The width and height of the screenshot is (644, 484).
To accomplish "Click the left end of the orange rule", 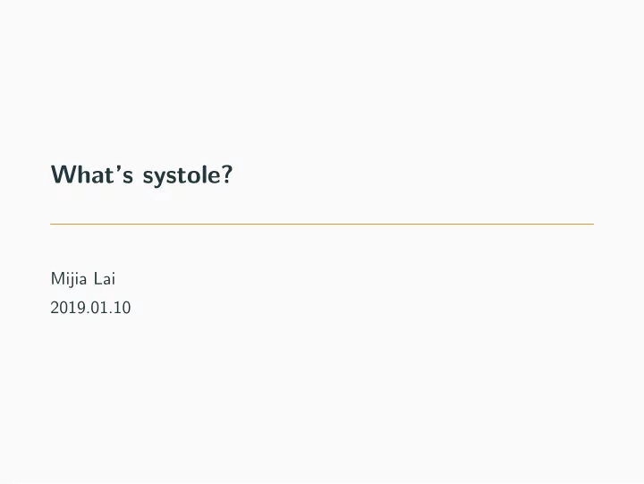I will tap(51, 224).
